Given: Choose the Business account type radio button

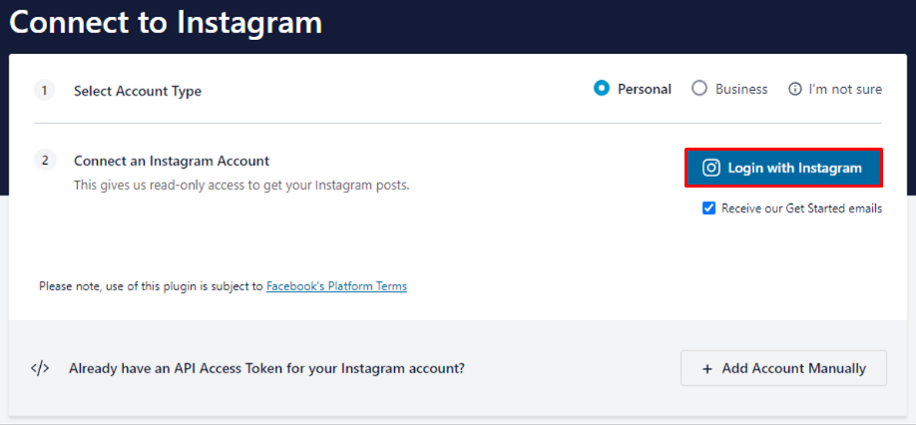Looking at the screenshot, I should (699, 89).
